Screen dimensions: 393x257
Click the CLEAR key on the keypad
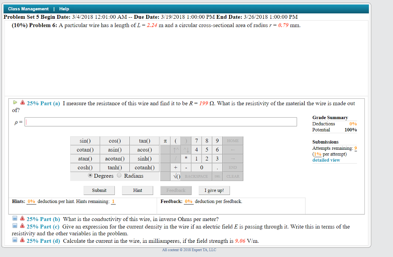tap(233, 176)
